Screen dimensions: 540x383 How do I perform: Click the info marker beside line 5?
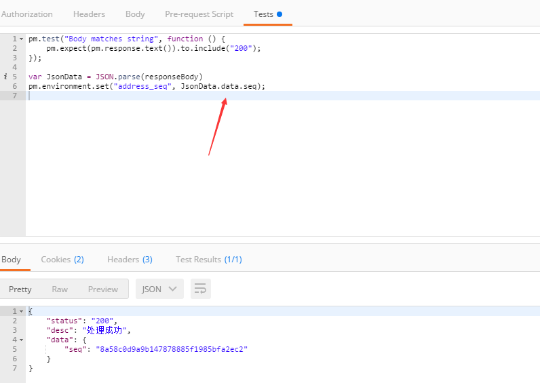[x=5, y=77]
